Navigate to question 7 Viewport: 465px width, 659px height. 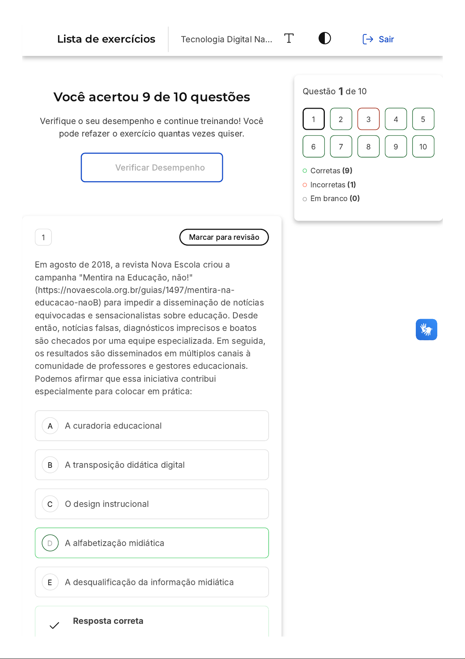[x=341, y=147]
